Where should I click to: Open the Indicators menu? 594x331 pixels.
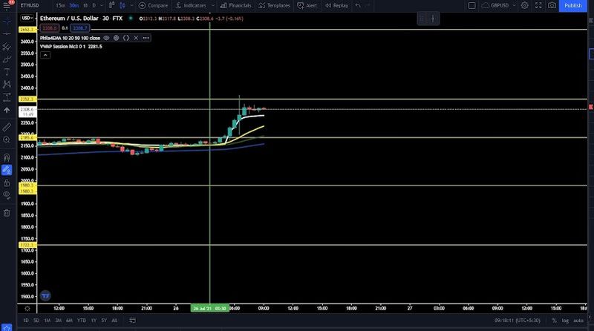192,5
